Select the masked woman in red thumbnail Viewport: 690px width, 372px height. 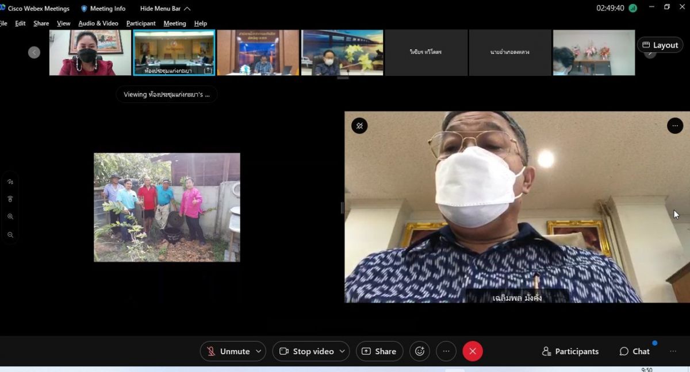point(90,53)
